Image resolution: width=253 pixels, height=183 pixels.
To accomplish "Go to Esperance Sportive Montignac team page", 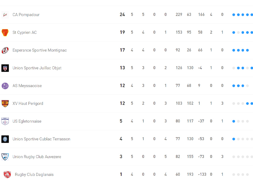I will (x=39, y=50).
